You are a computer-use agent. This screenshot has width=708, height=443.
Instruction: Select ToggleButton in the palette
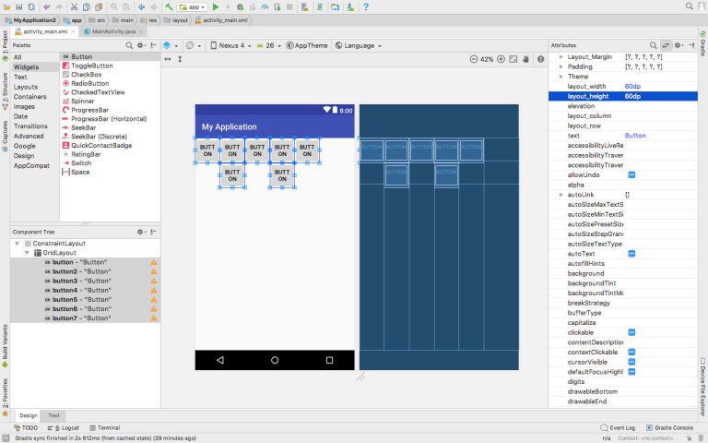pyautogui.click(x=91, y=66)
